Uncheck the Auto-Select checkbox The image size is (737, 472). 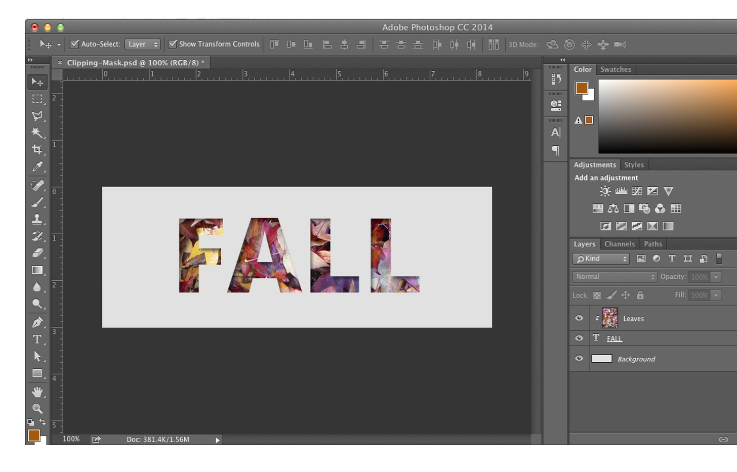tap(74, 44)
